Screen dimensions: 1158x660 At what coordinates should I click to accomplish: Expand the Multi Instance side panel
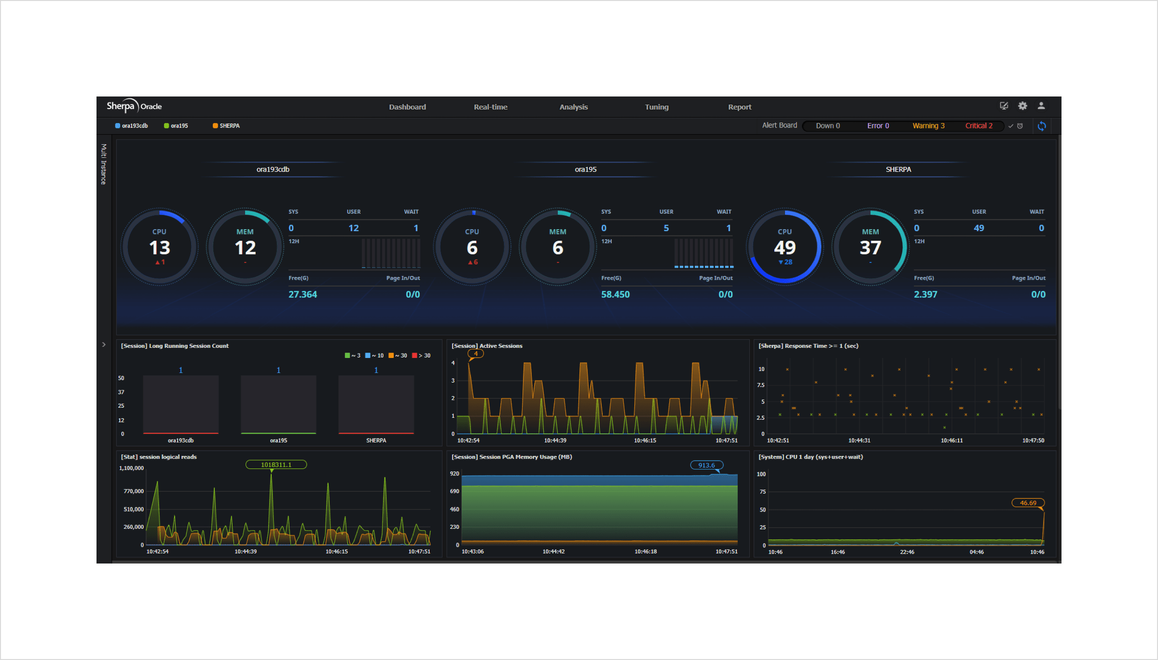point(103,164)
